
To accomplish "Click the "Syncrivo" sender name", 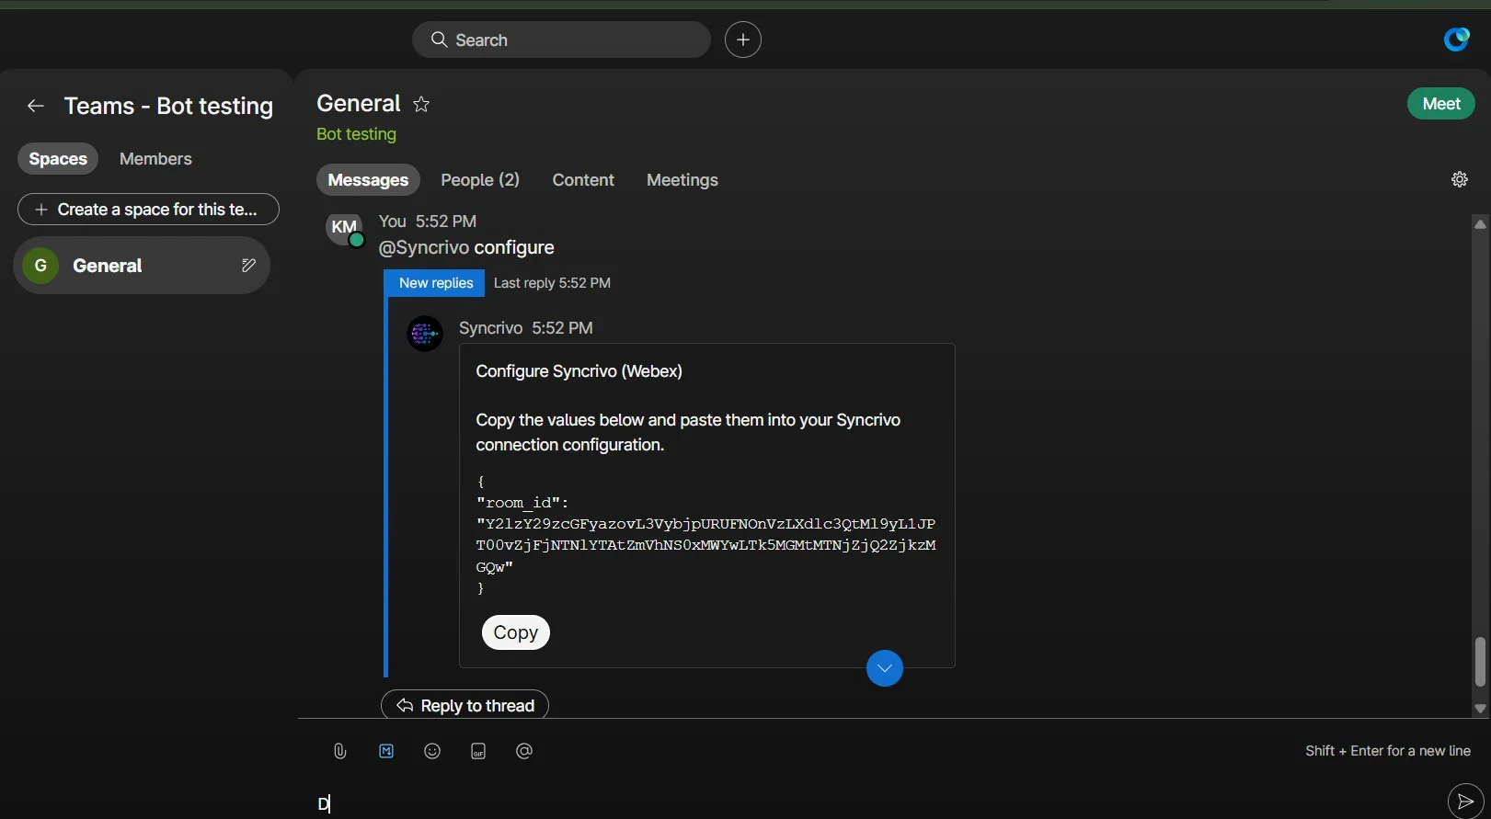I will click(x=490, y=328).
